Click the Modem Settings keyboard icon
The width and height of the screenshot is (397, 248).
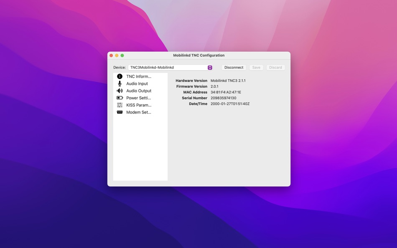point(120,112)
